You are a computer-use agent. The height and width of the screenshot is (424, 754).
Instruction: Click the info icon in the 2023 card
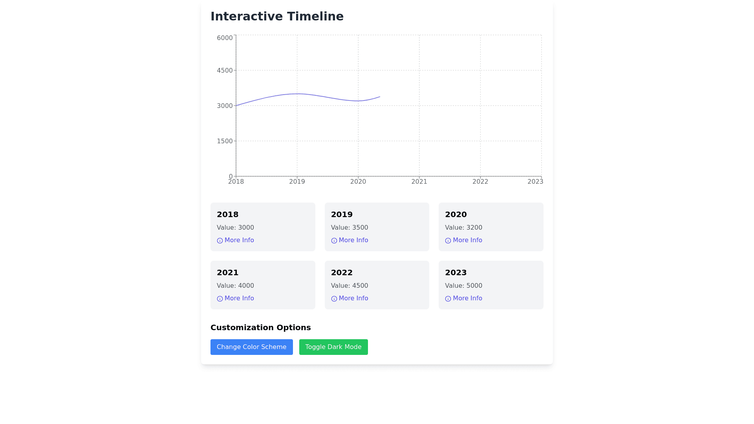pyautogui.click(x=448, y=298)
